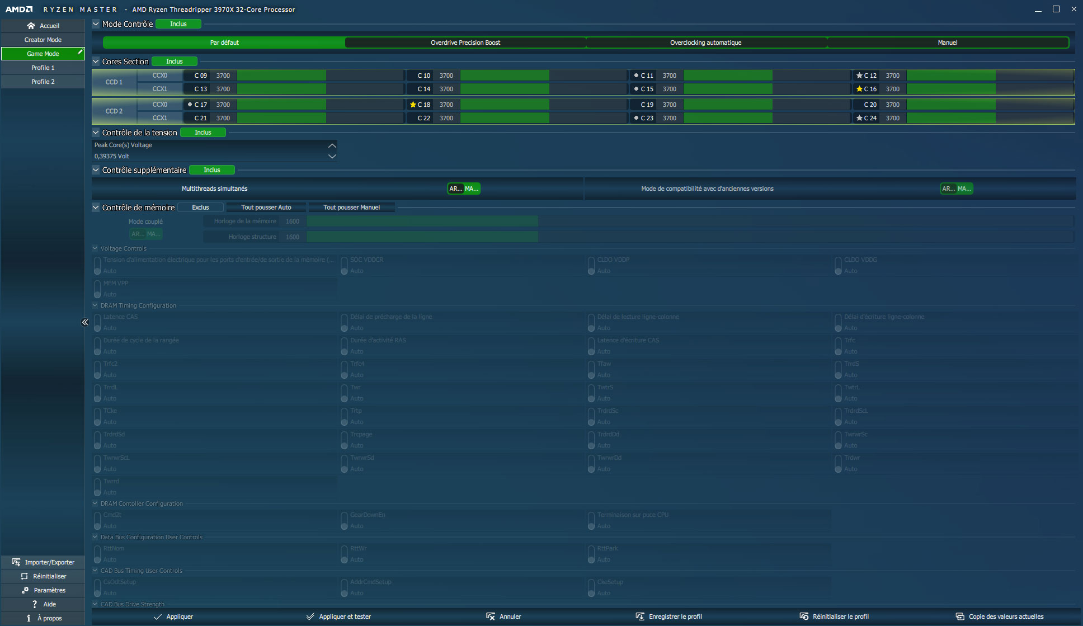The height and width of the screenshot is (626, 1083).
Task: Collapse Voltage Controls subsection
Action: click(95, 248)
